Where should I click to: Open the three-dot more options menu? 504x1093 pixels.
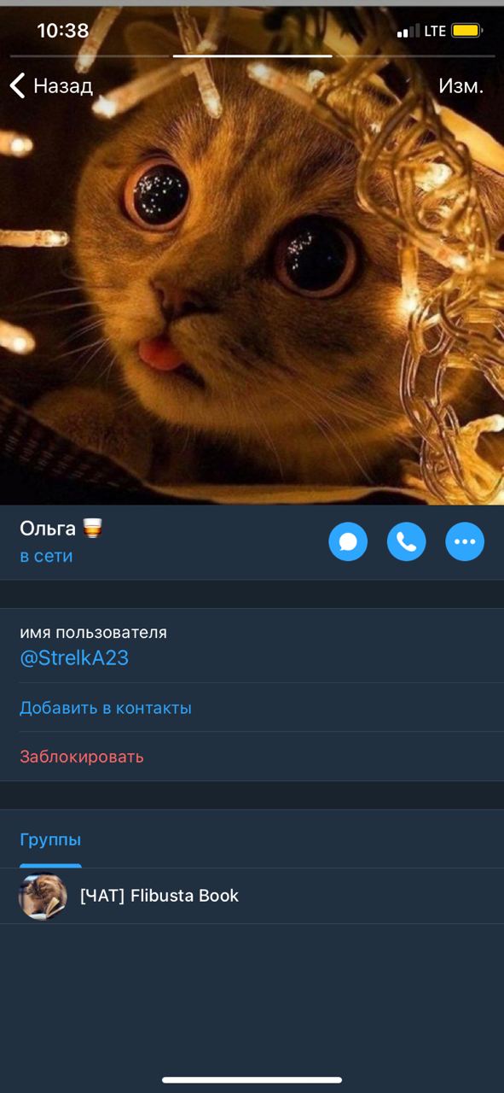465,541
